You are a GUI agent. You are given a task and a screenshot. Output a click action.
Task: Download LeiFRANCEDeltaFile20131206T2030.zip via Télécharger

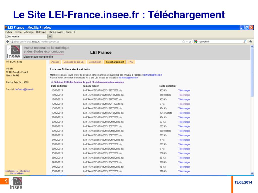[184, 149]
